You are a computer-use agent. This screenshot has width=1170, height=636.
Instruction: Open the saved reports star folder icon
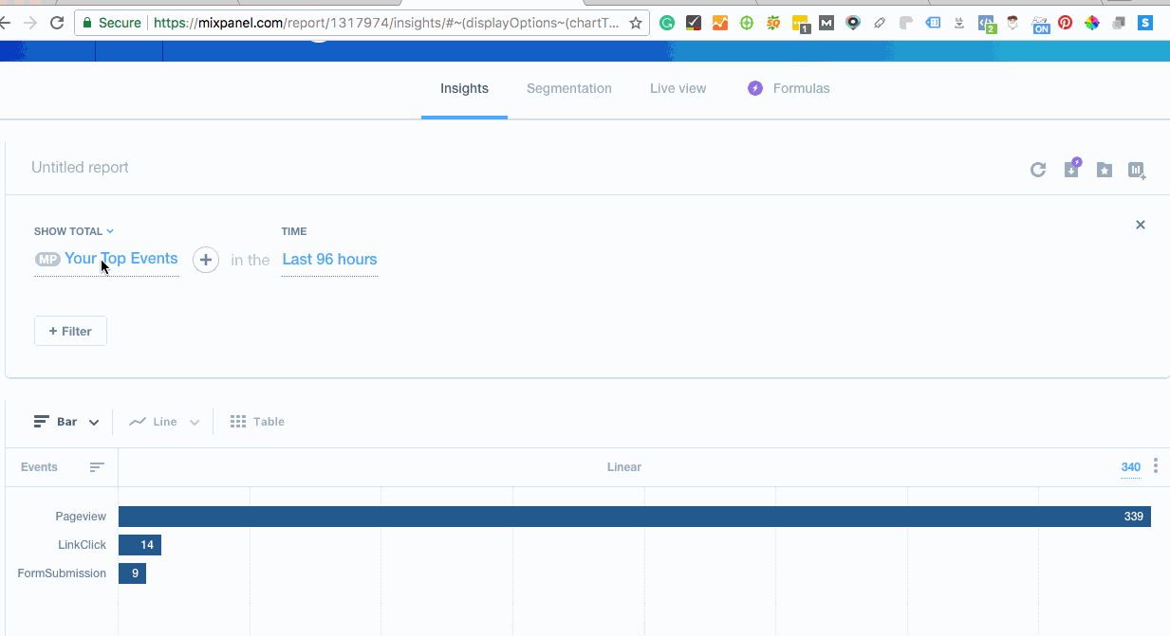tap(1105, 170)
